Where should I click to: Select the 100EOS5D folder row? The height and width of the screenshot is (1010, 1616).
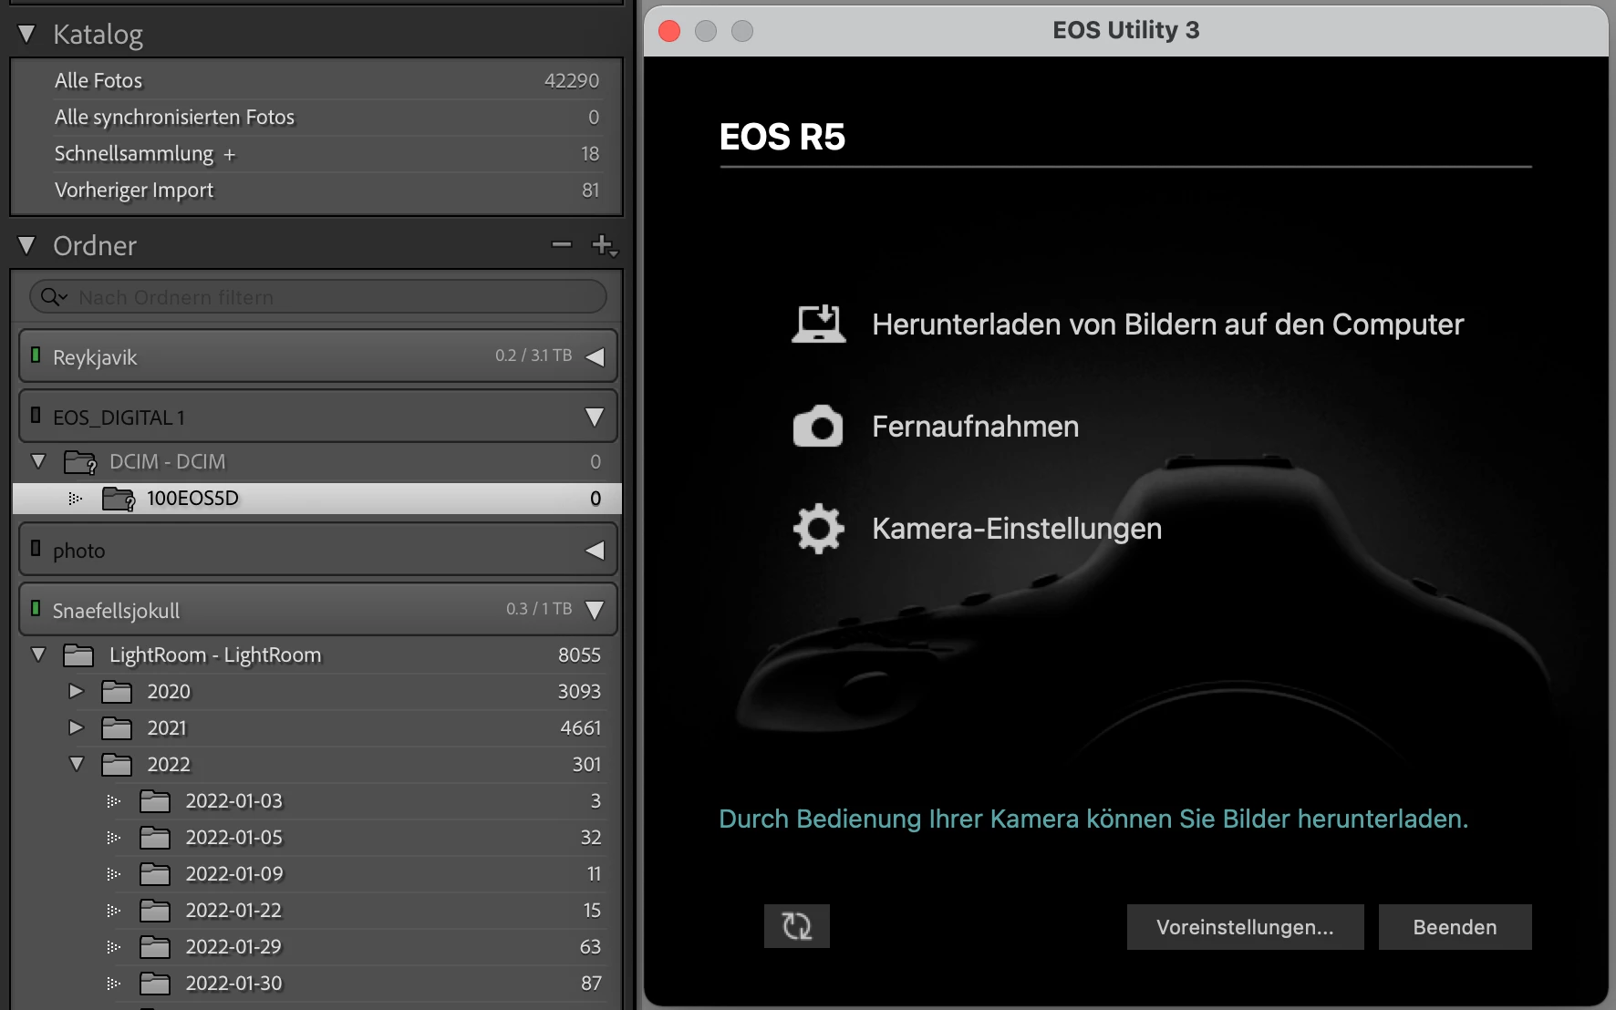316,499
